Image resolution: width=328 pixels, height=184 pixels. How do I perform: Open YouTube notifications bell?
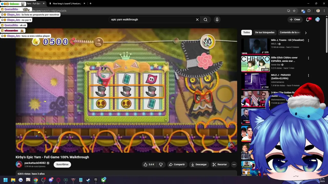point(308,20)
